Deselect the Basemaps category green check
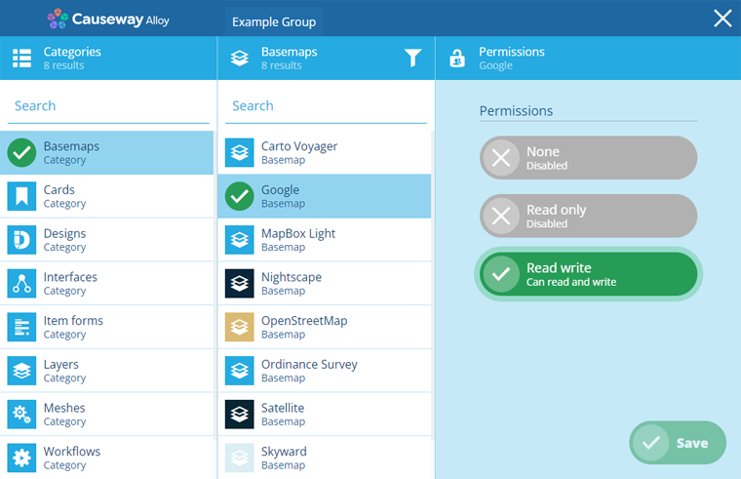 tap(21, 153)
